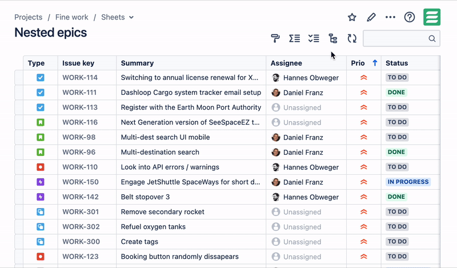Open the hierarchy tree structure icon
457x268 pixels.
click(x=333, y=38)
